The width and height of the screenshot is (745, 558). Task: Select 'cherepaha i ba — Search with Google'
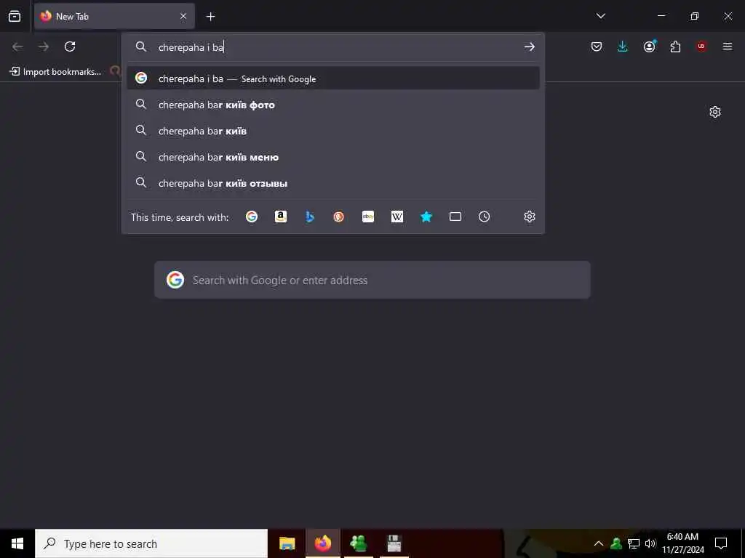pyautogui.click(x=333, y=78)
